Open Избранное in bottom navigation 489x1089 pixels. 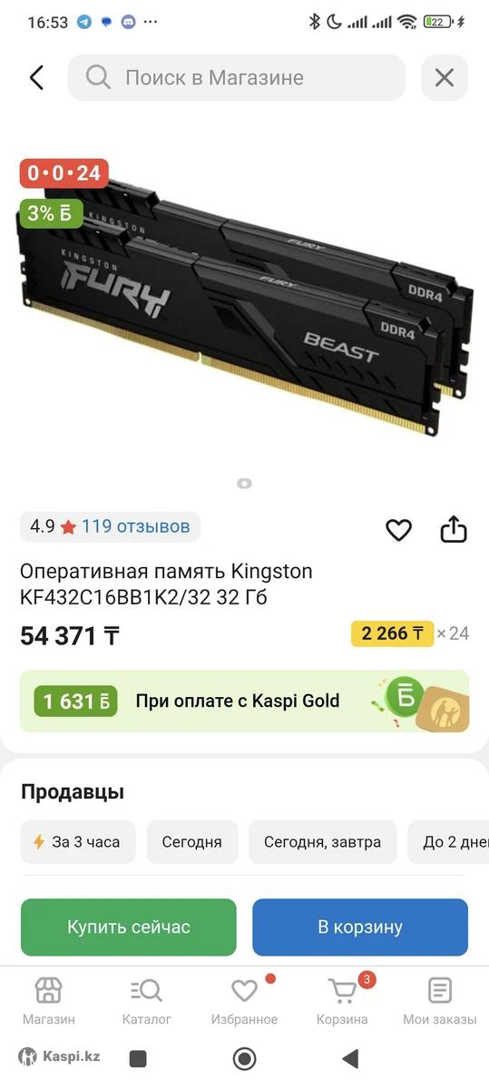[244, 1001]
